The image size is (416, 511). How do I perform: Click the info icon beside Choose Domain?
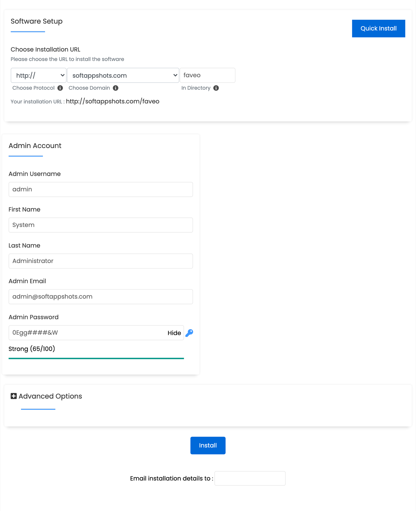pyautogui.click(x=116, y=88)
